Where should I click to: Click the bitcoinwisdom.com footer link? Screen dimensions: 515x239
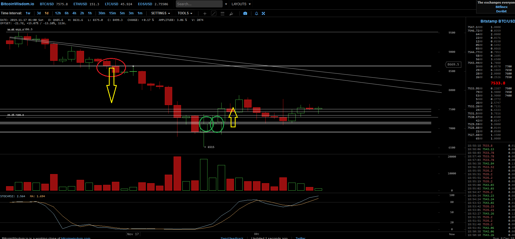click(x=76, y=238)
